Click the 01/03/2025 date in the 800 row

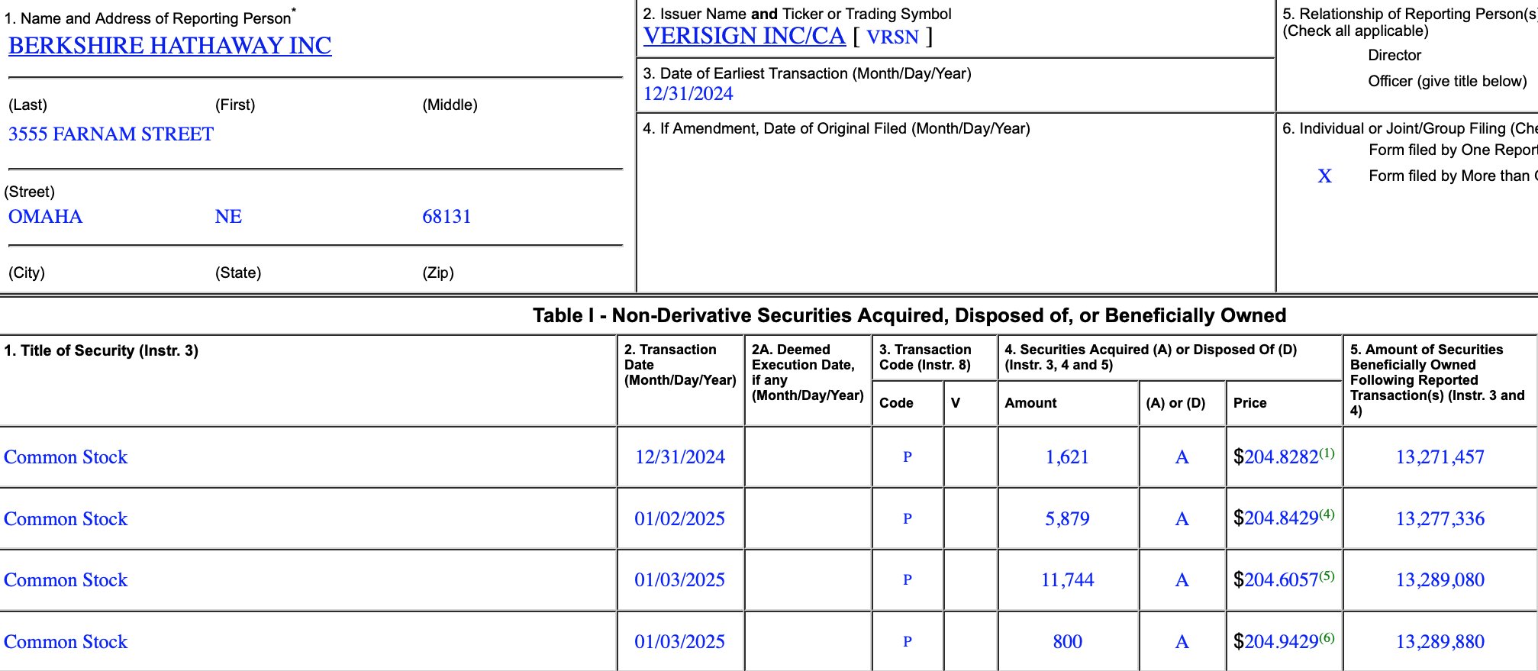point(680,642)
